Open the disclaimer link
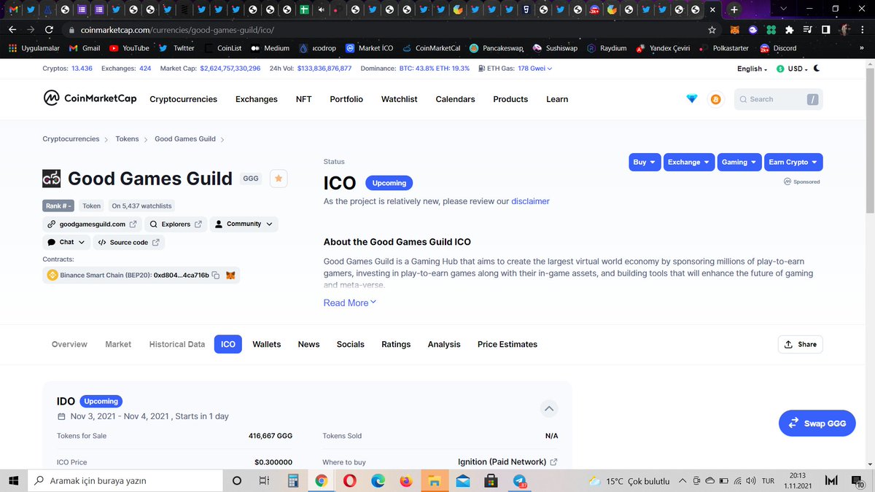 pyautogui.click(x=530, y=201)
